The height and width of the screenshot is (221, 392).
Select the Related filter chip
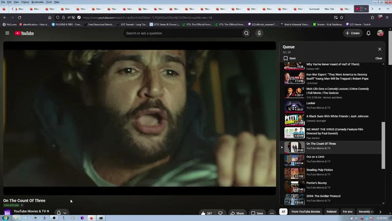tap(331, 211)
